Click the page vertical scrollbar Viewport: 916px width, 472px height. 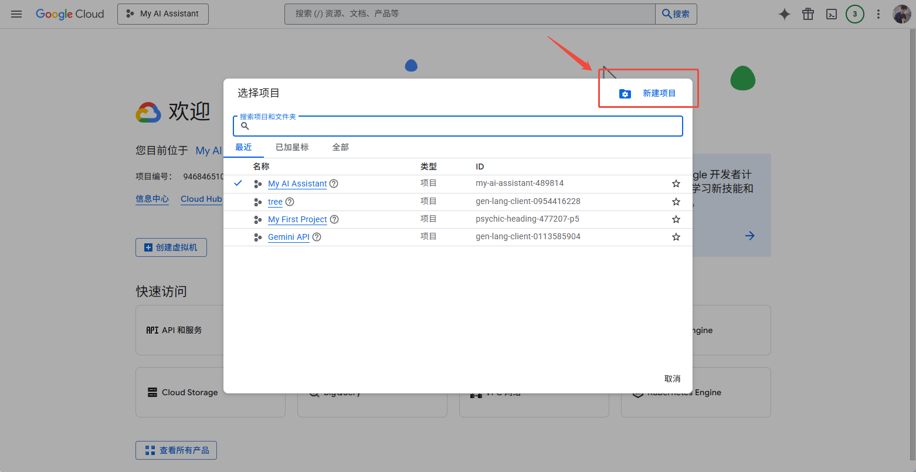[912, 244]
